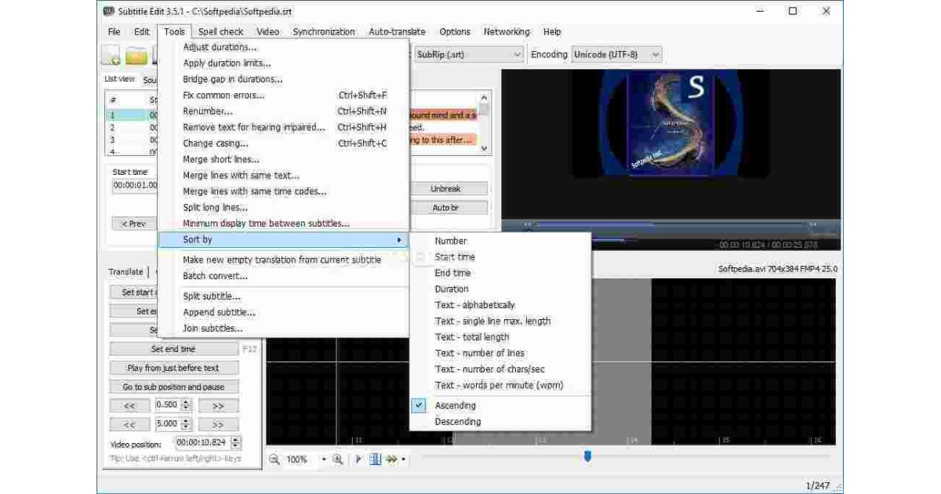Open the waveform zoom 100% dropdown
Screen dimensions: 941x494
coord(323,459)
